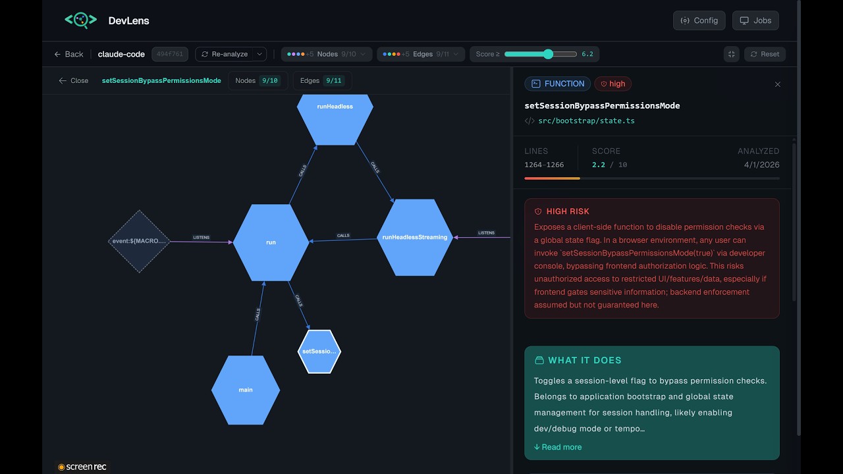Image resolution: width=843 pixels, height=474 pixels.
Task: Select the run hexagon node
Action: [x=271, y=242]
